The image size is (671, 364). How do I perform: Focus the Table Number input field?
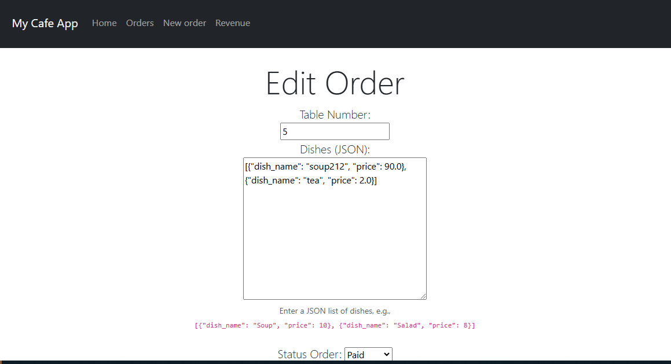click(335, 131)
